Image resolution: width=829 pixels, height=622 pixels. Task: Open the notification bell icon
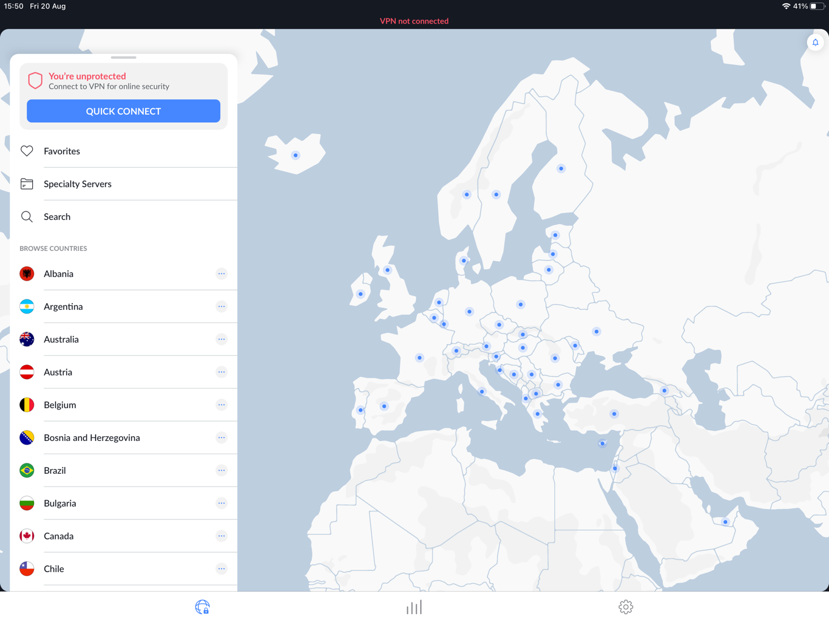pos(816,43)
